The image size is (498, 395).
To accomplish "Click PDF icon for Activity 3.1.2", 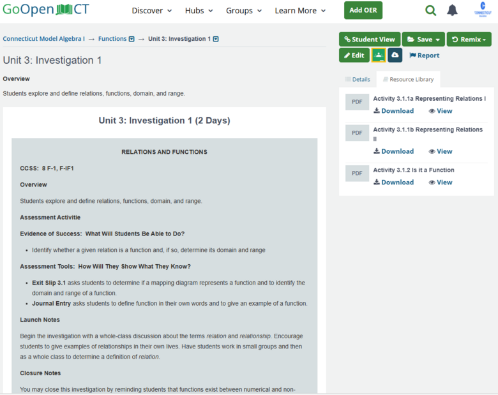I will coord(357,174).
